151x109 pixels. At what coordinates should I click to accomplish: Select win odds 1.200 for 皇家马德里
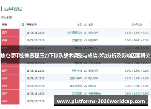(x=128, y=86)
